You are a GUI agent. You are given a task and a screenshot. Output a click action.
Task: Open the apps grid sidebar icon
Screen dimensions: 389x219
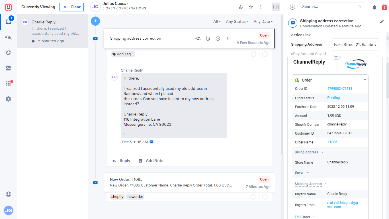tap(9, 84)
